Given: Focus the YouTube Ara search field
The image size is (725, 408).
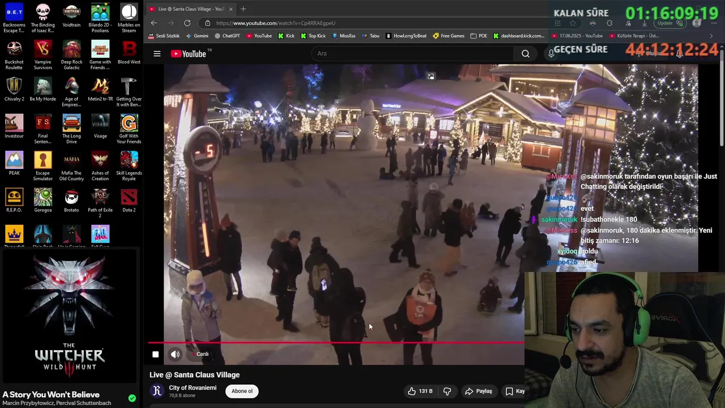Looking at the screenshot, I should tap(412, 54).
